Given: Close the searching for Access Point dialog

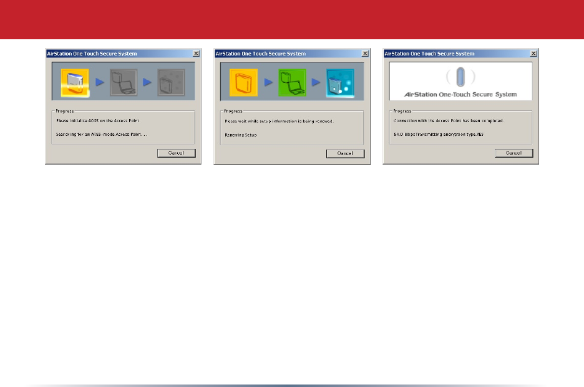Looking at the screenshot, I should (197, 54).
